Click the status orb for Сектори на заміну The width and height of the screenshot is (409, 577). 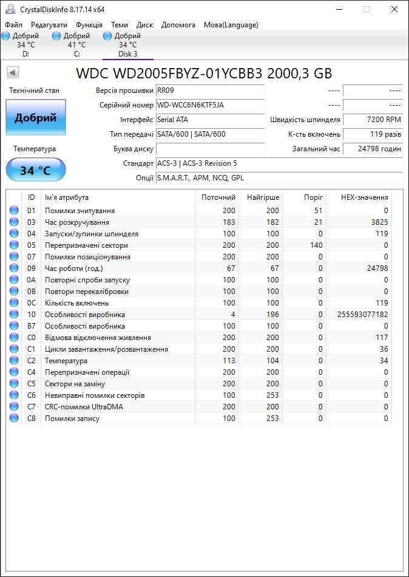pyautogui.click(x=14, y=384)
